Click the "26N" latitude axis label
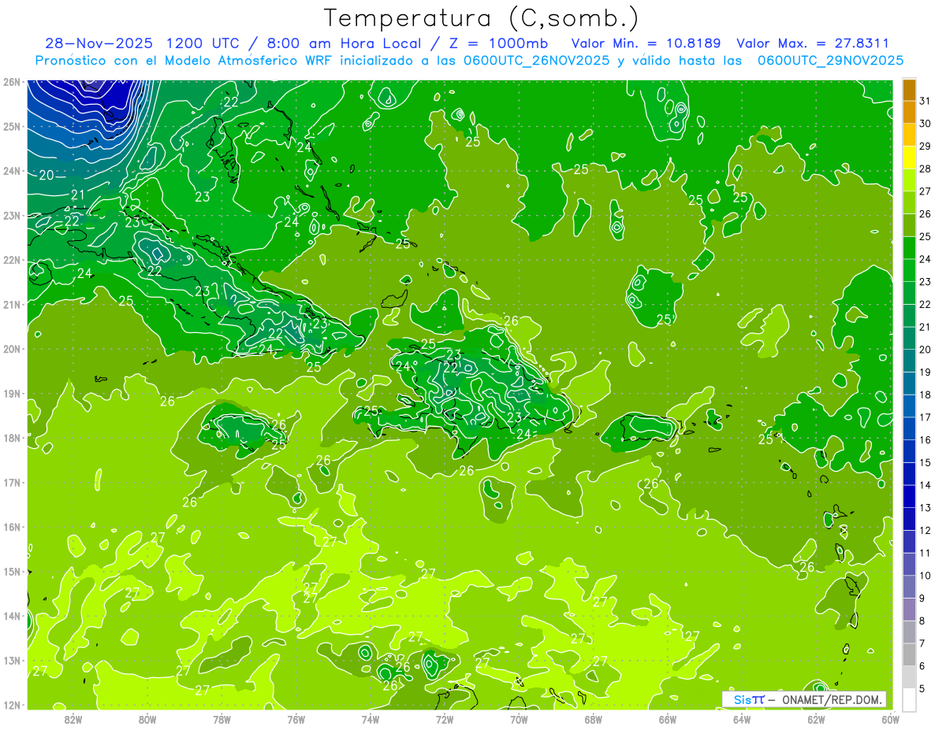The image size is (946, 730). [x=12, y=82]
